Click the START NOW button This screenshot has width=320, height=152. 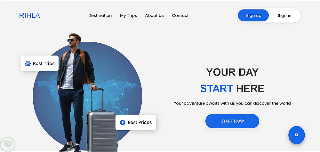[232, 121]
